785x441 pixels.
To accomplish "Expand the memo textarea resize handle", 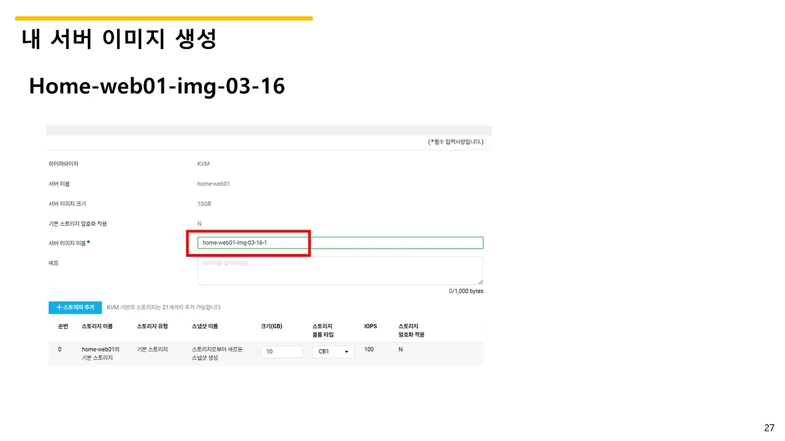I will (x=480, y=282).
